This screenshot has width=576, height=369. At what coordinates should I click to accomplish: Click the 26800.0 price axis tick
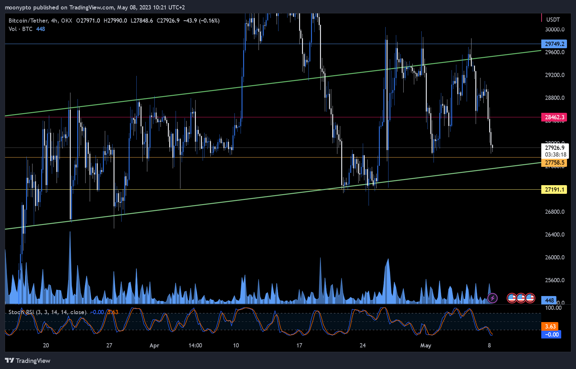coord(555,212)
